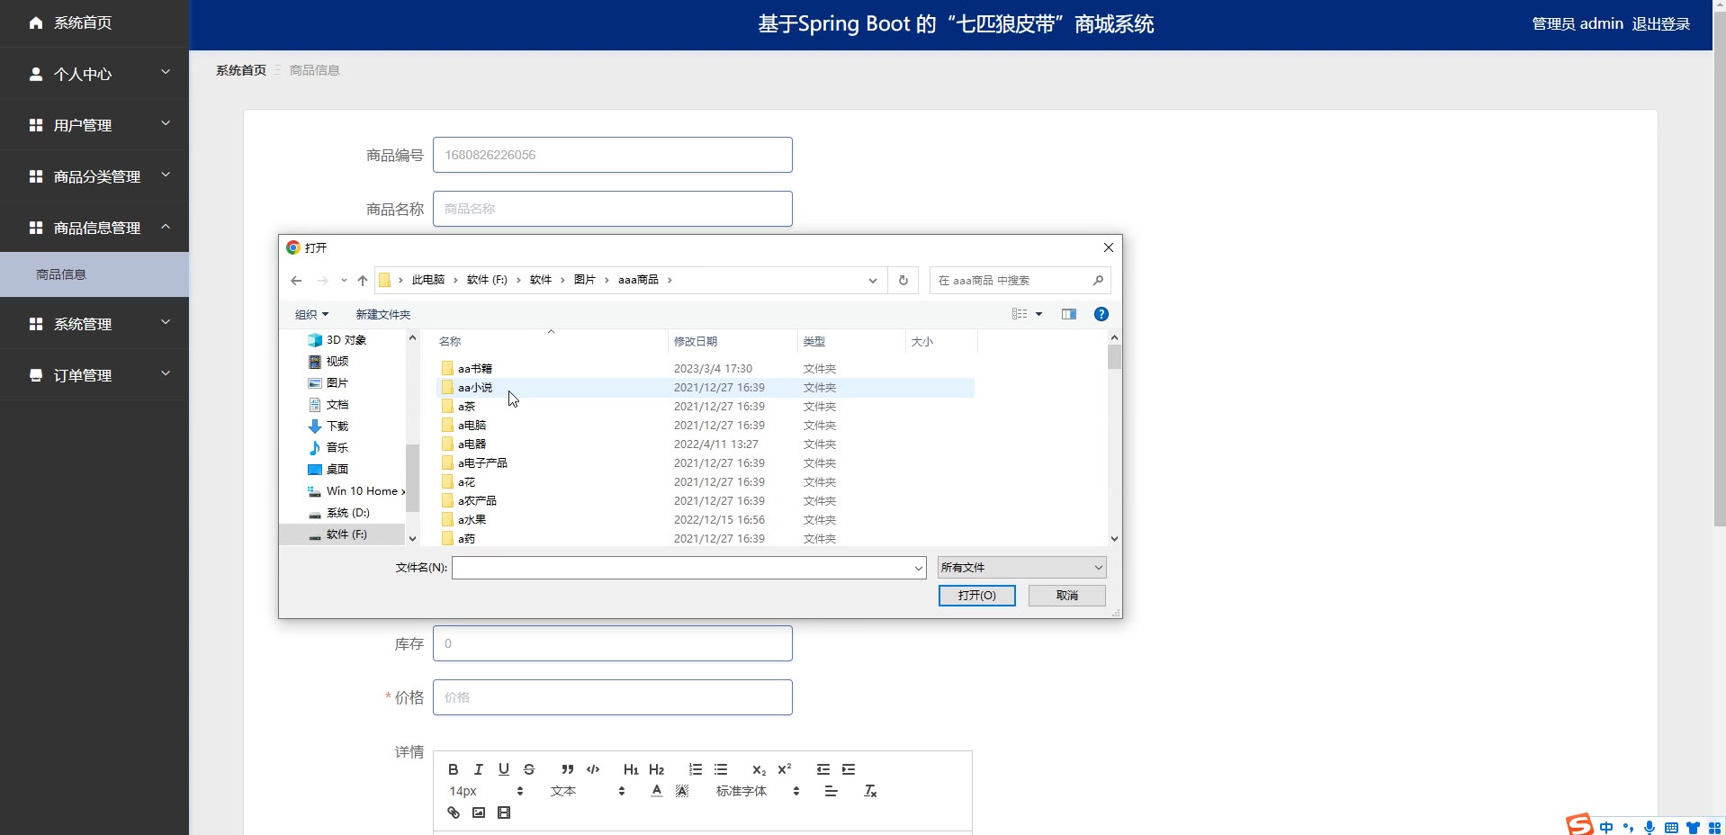Toggle the preview pane in file dialog

tap(1069, 314)
